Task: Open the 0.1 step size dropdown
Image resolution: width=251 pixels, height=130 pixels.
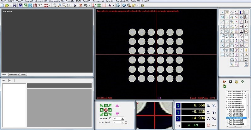Action: tap(123, 118)
